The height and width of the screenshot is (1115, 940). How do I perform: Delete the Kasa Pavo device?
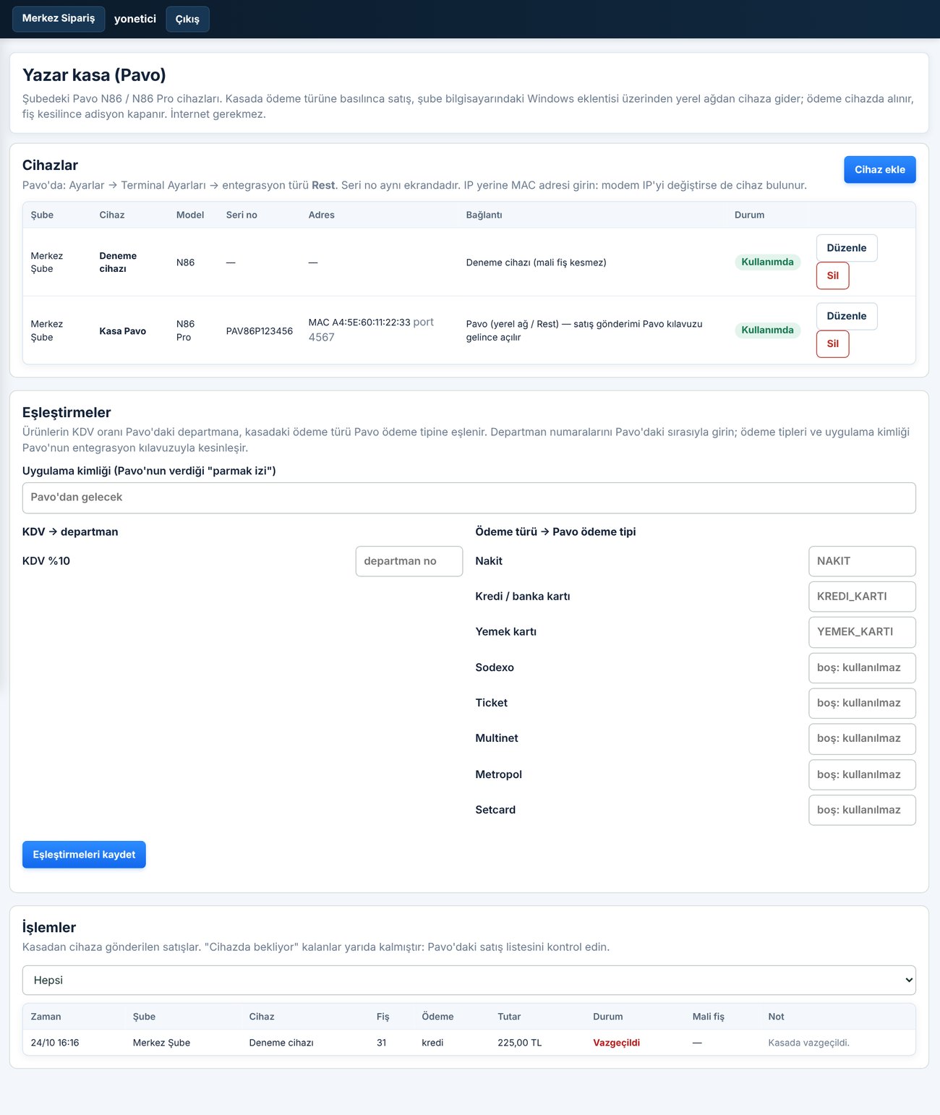[x=832, y=343]
